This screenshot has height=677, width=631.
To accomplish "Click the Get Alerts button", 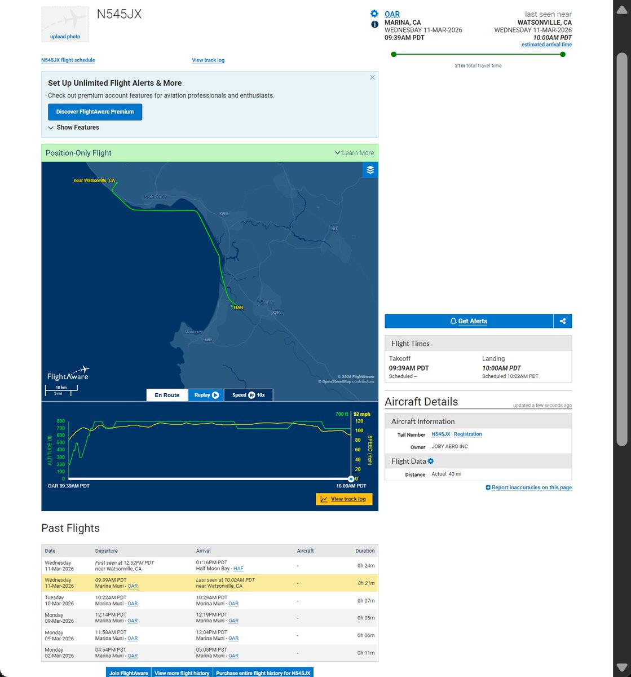I will [469, 321].
